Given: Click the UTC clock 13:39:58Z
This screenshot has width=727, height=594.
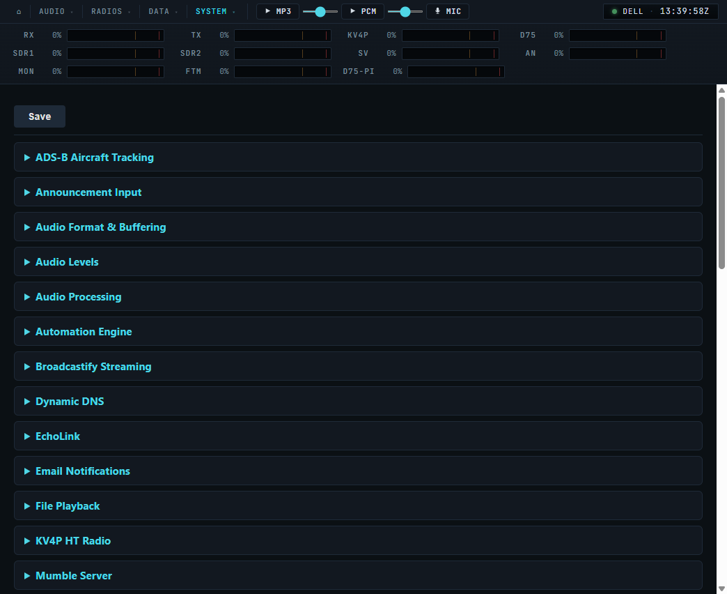Looking at the screenshot, I should coord(685,12).
